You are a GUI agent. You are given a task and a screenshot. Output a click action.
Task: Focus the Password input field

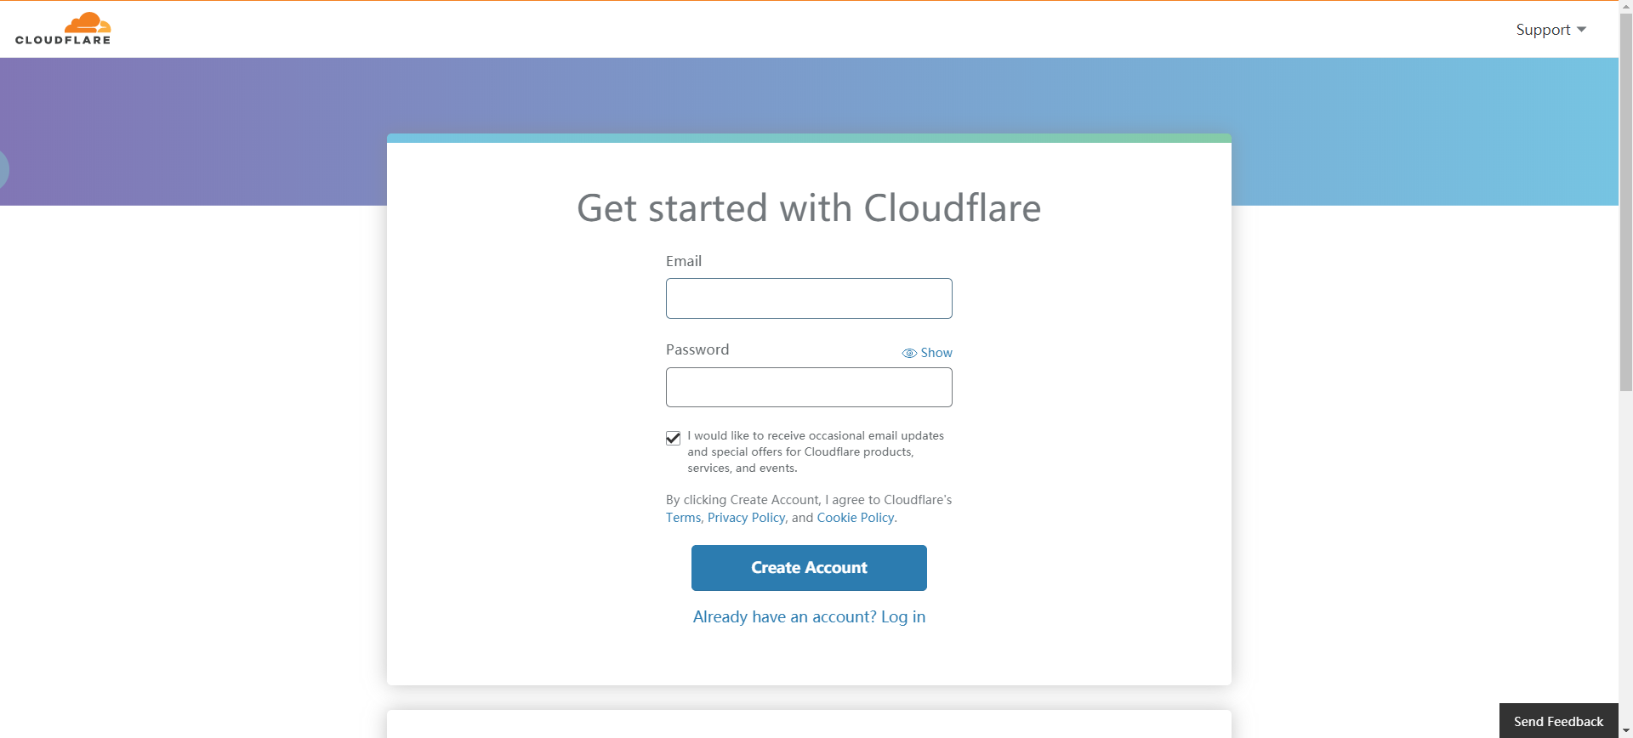coord(809,388)
